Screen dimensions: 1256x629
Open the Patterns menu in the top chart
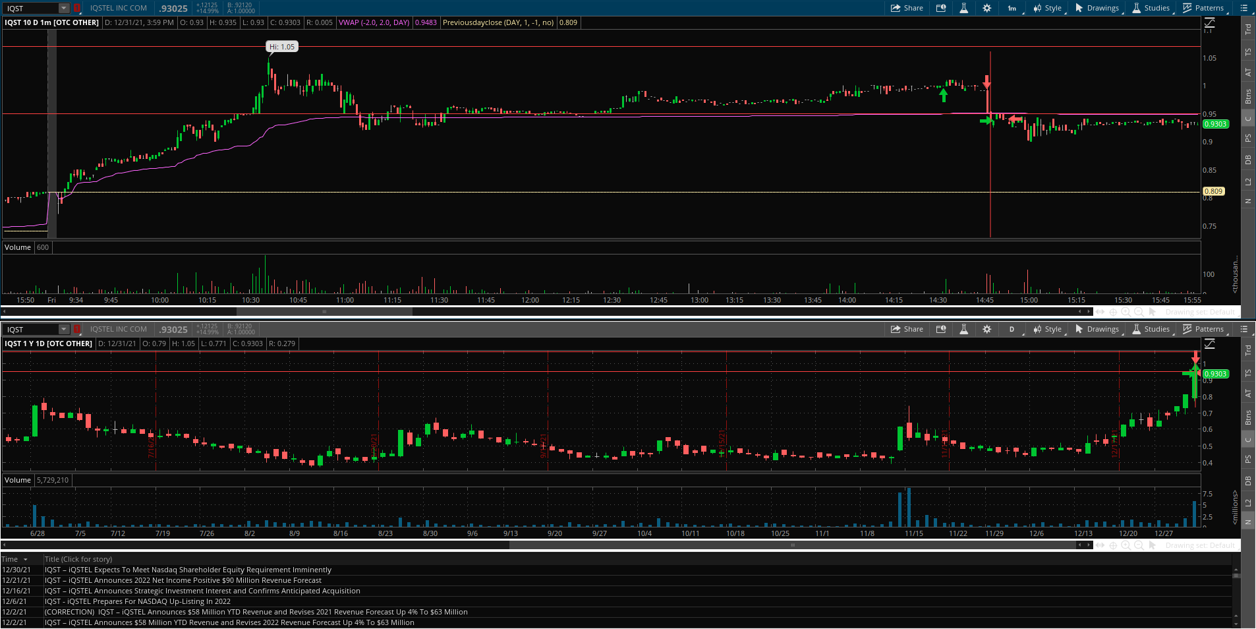click(x=1203, y=8)
